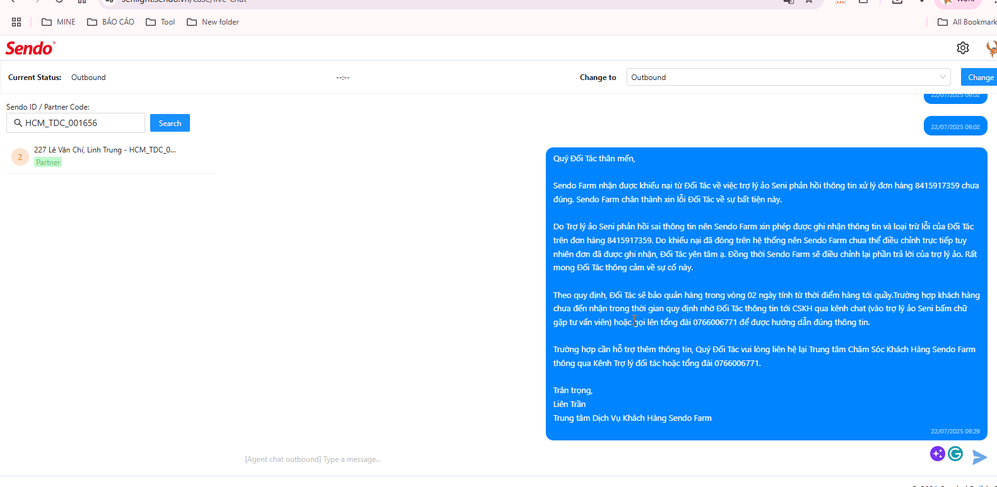Click the Grammarly icon in message box
Screen dimensions: 997x487
pyautogui.click(x=955, y=454)
